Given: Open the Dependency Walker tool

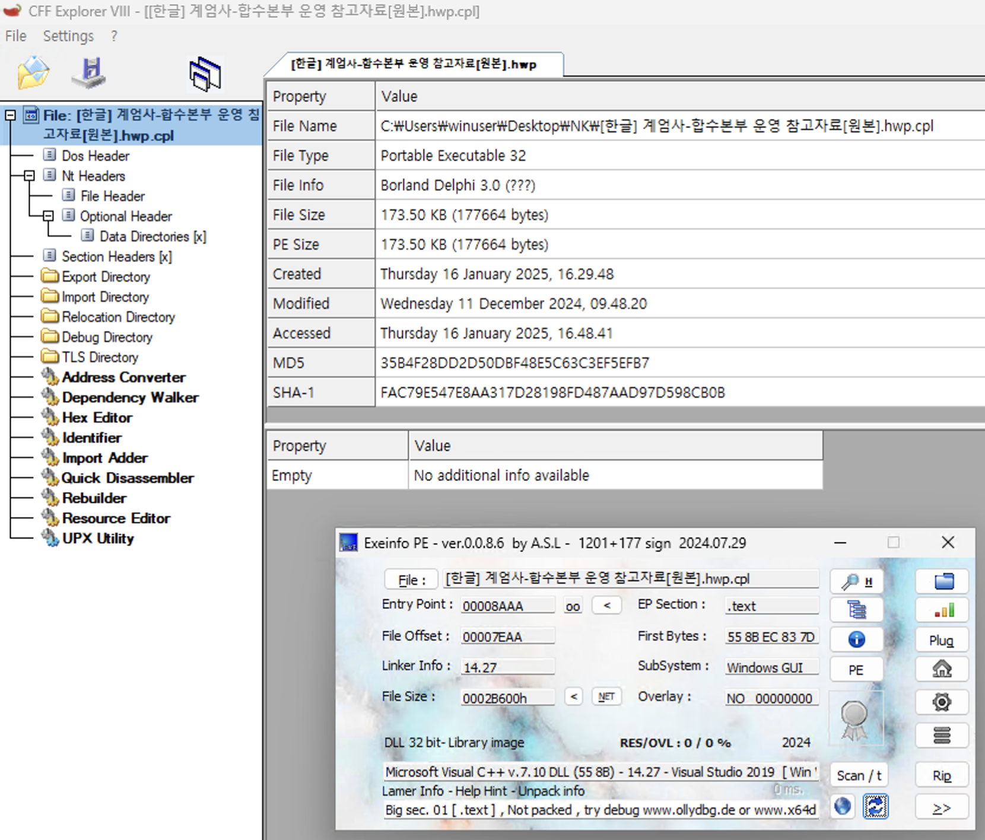Looking at the screenshot, I should [x=130, y=397].
